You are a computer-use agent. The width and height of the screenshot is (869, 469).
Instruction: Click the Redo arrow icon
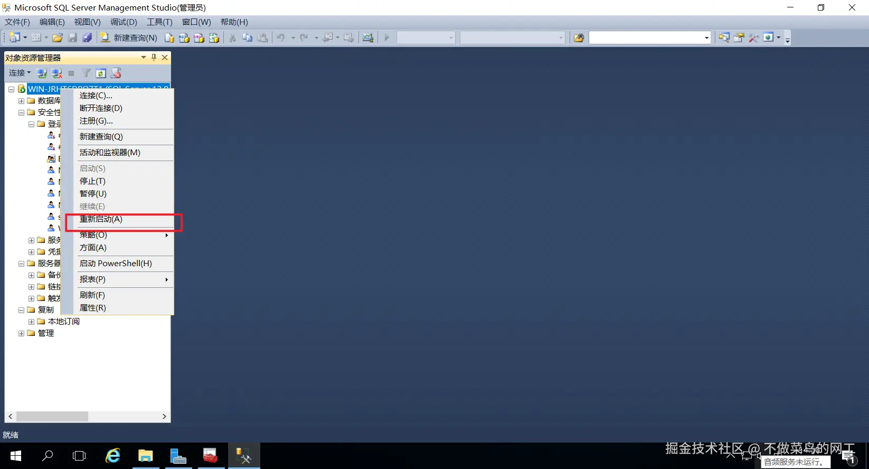pyautogui.click(x=304, y=37)
